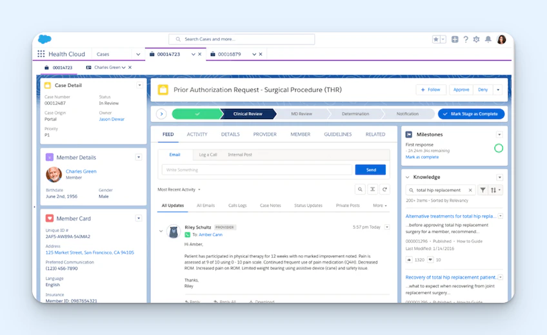Viewport: 547px width, 335px height.
Task: Open the 00014723 tab dropdown chevron
Action: (x=194, y=54)
